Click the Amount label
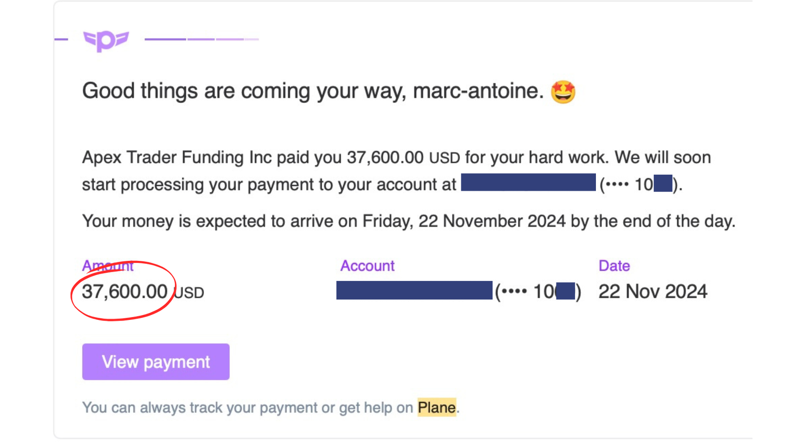This screenshot has width=788, height=443. coord(107,266)
